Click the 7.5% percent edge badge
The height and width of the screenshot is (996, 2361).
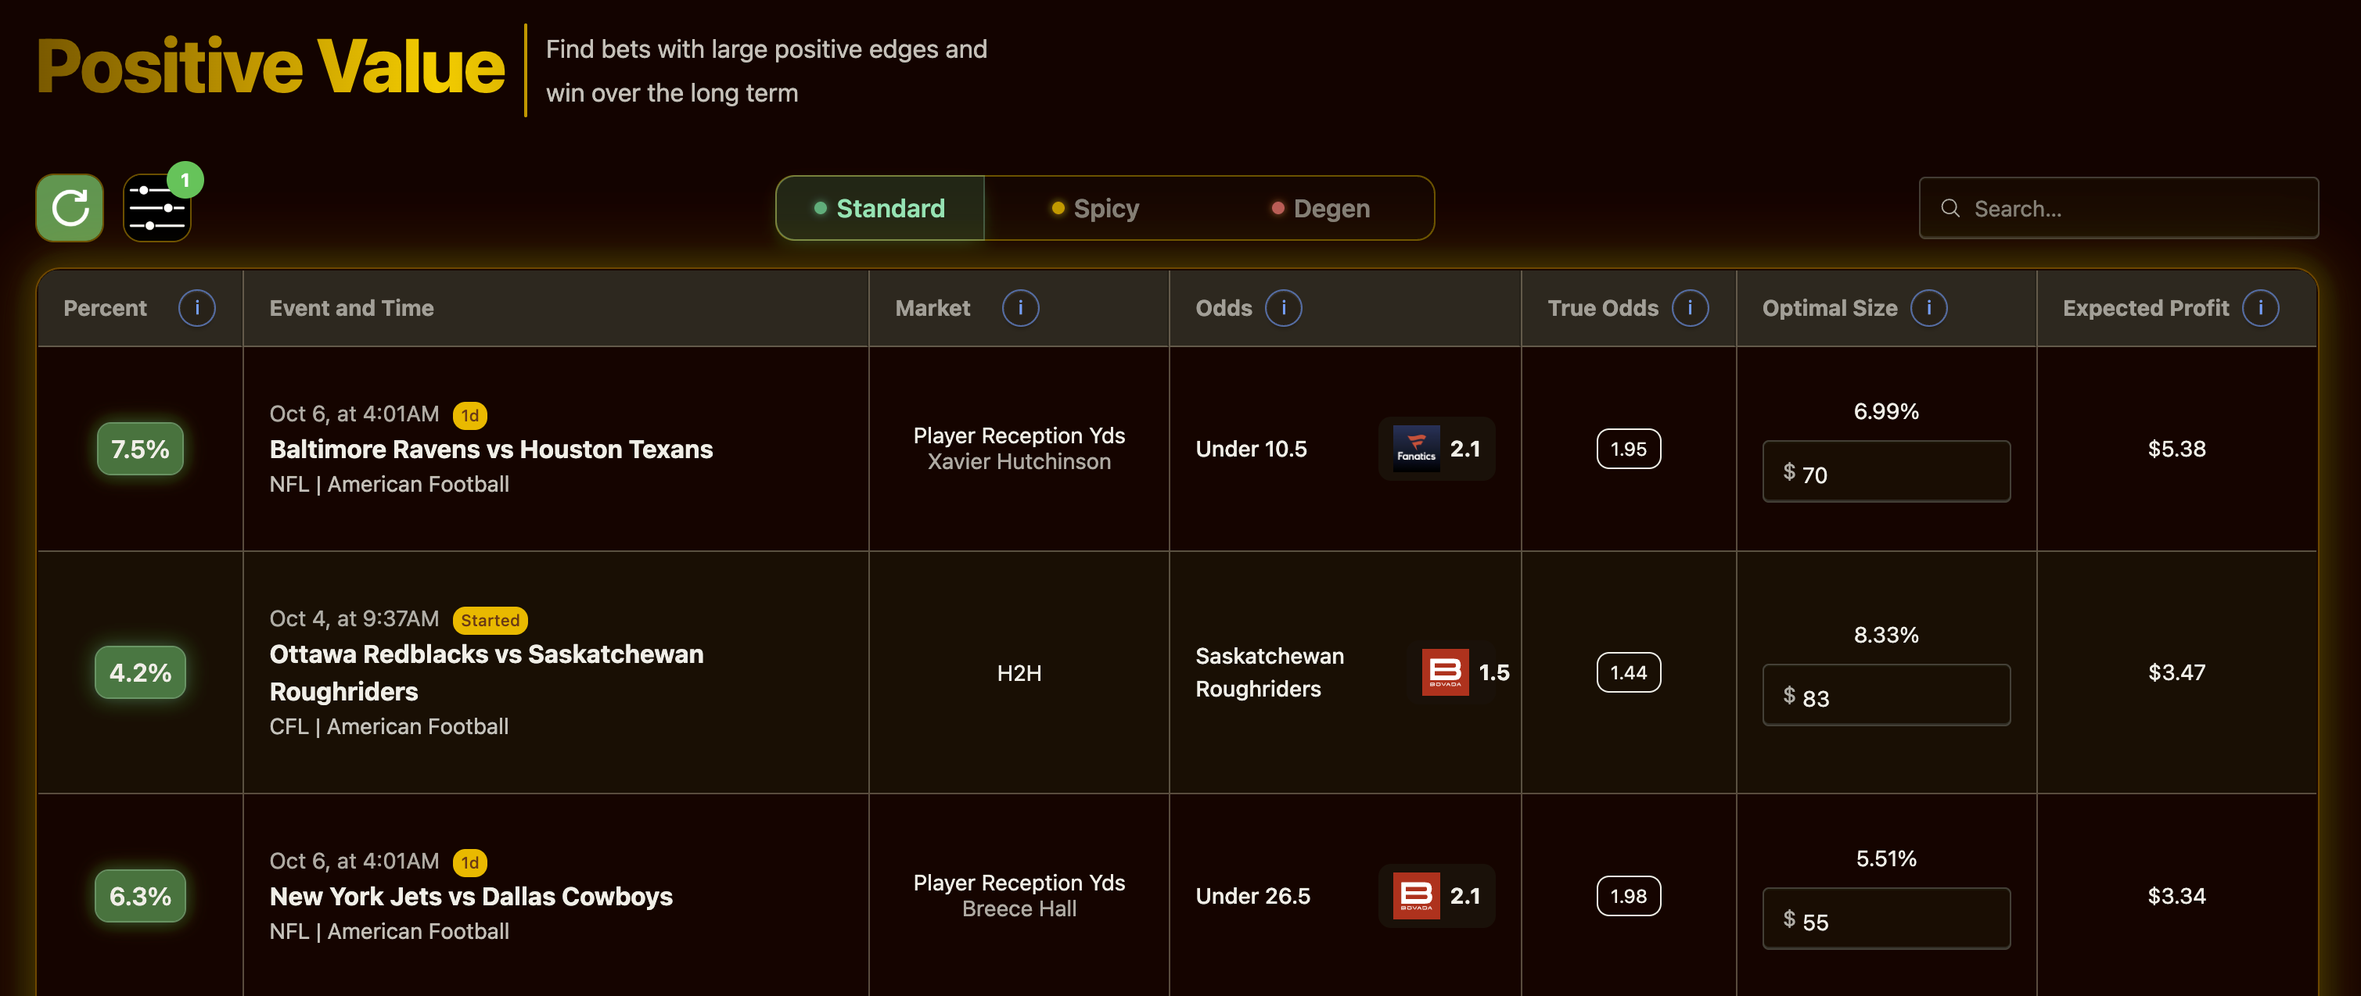[x=140, y=449]
